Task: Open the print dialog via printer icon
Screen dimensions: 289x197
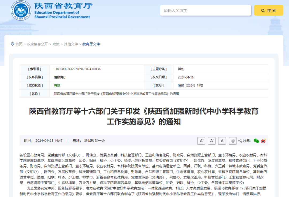Action: 233,141
